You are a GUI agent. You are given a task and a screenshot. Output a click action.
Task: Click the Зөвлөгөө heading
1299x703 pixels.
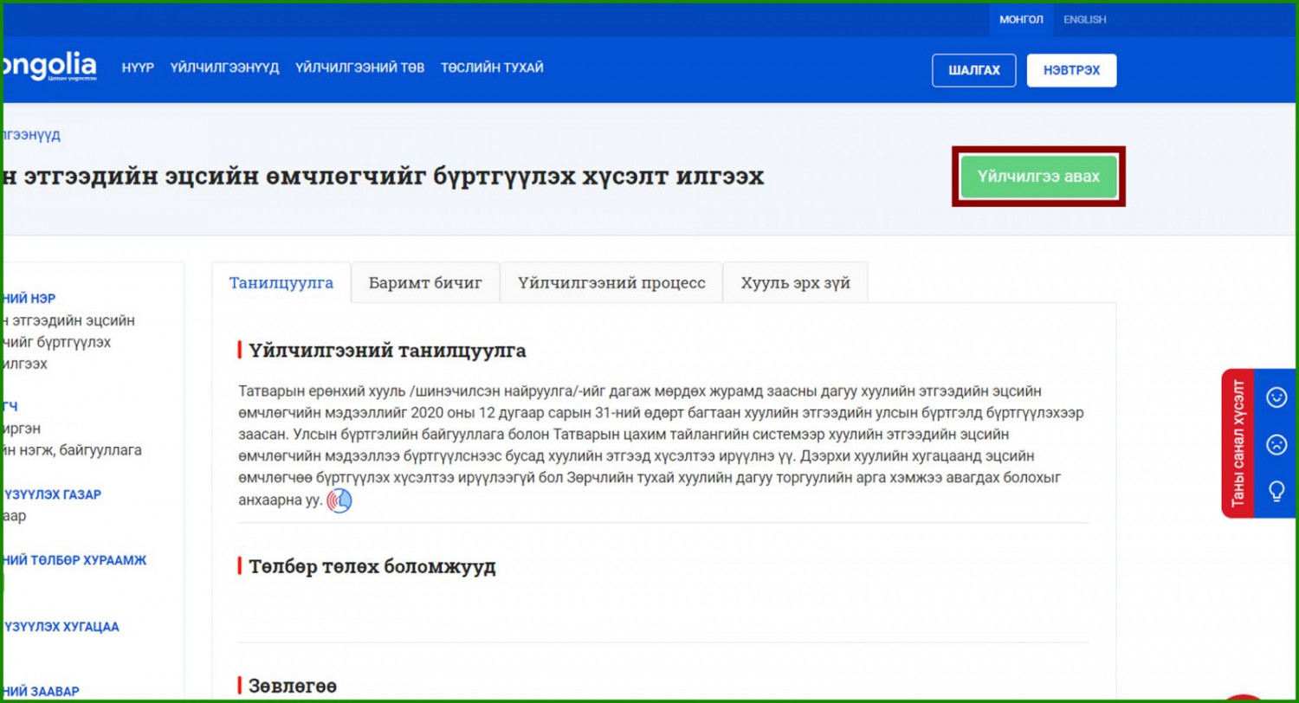(x=293, y=687)
